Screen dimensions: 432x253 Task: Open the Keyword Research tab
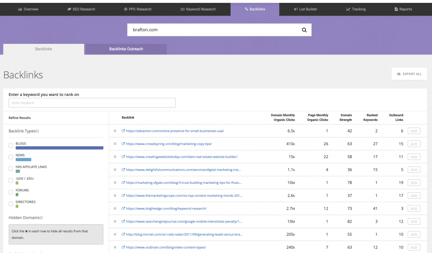(x=198, y=9)
